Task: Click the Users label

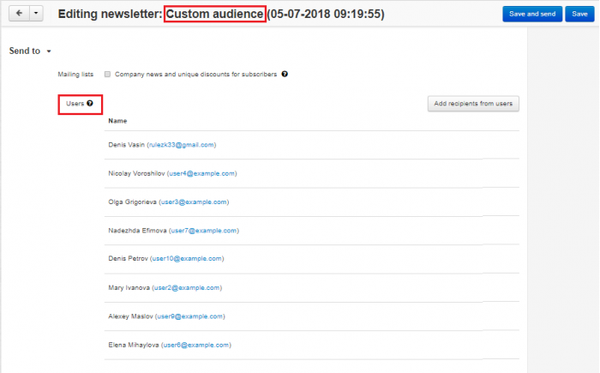Action: (x=75, y=104)
